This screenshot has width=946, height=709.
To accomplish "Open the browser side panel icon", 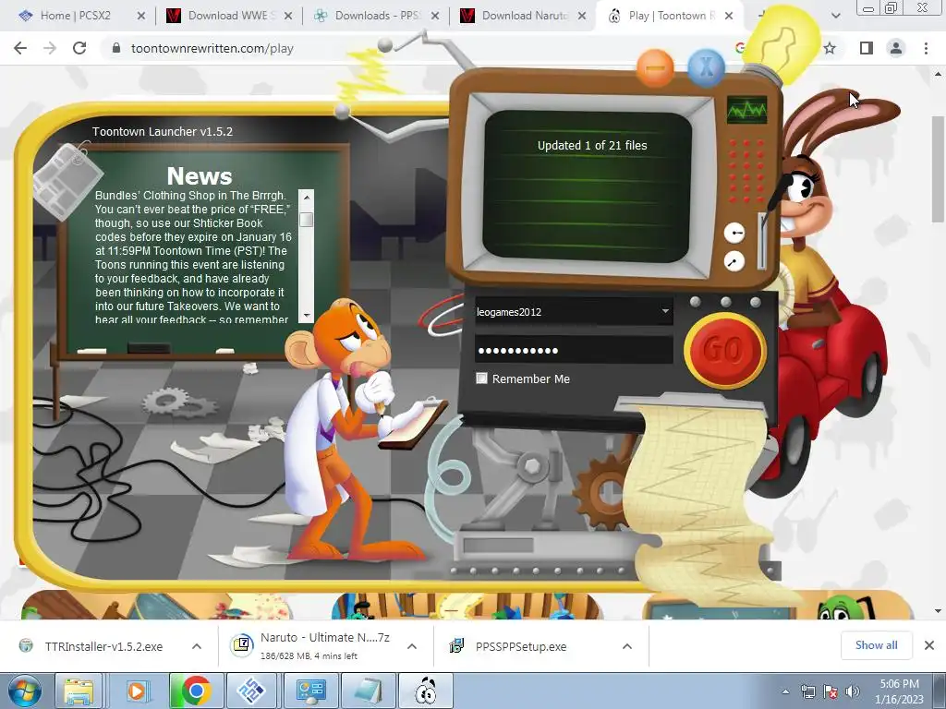I will (x=867, y=48).
